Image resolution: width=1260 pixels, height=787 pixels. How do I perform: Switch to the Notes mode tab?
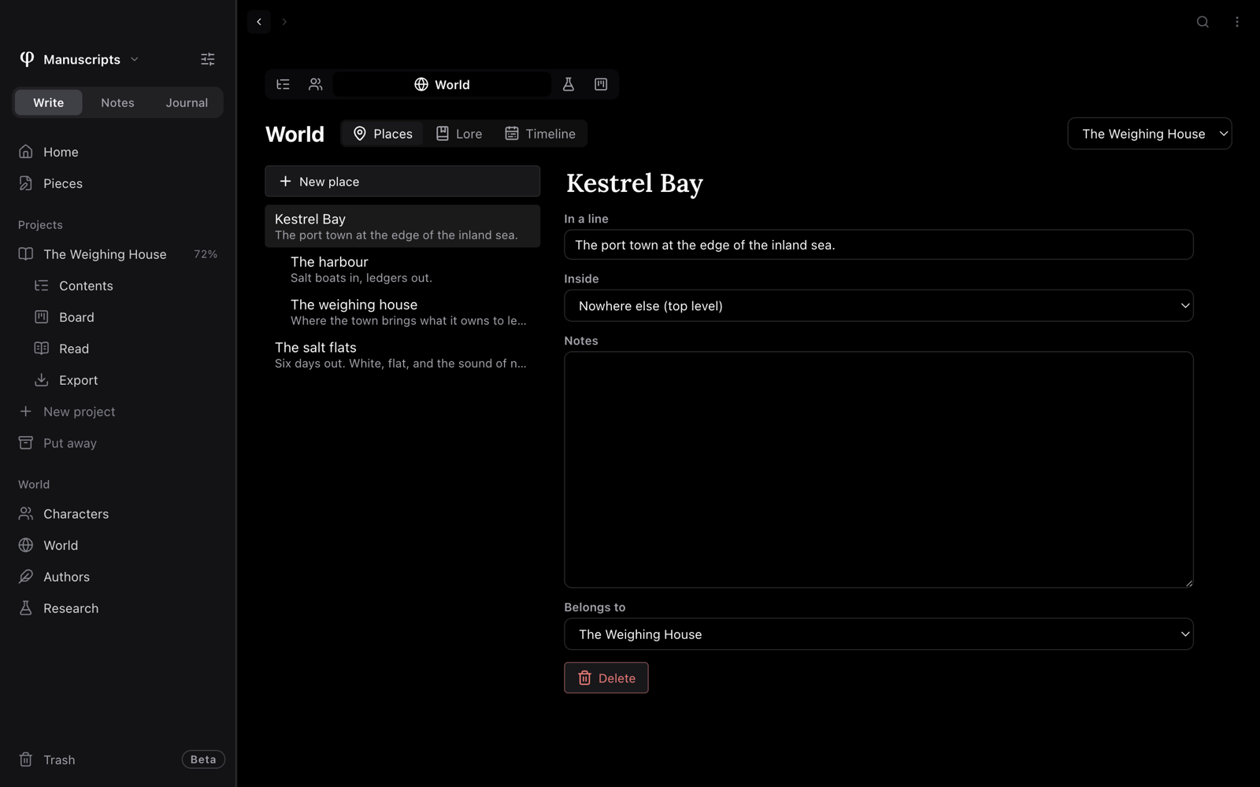pyautogui.click(x=117, y=102)
